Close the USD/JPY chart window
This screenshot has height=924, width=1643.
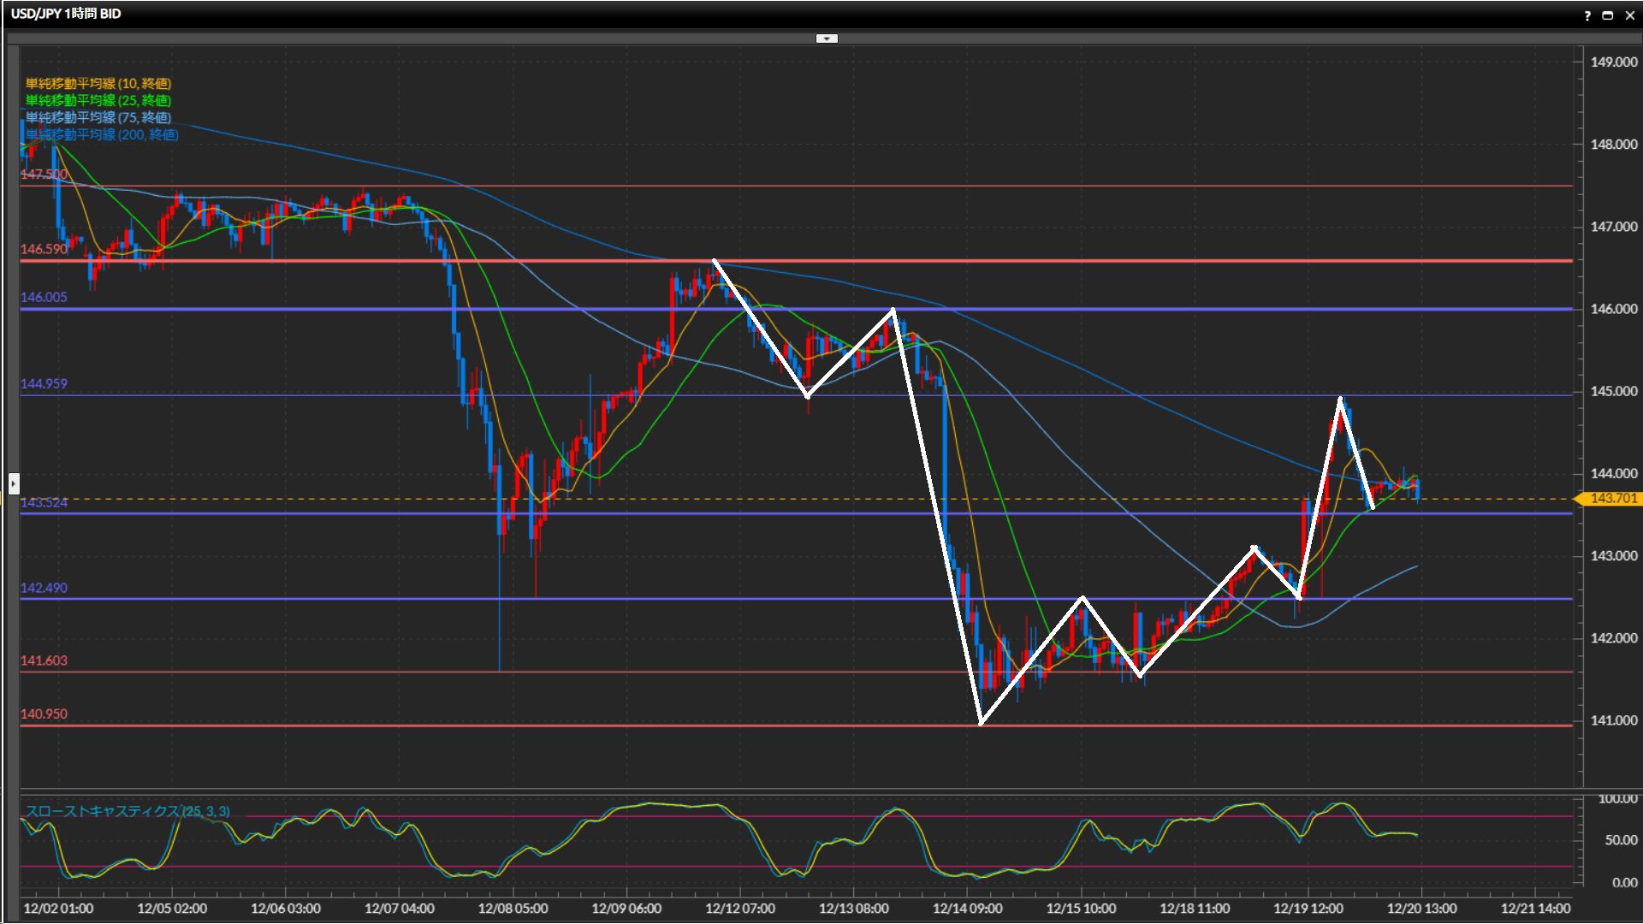click(1628, 15)
